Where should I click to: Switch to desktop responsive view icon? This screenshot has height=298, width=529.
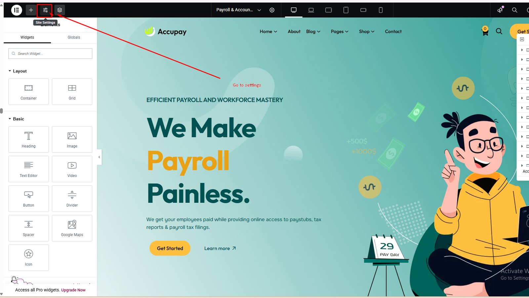point(294,10)
